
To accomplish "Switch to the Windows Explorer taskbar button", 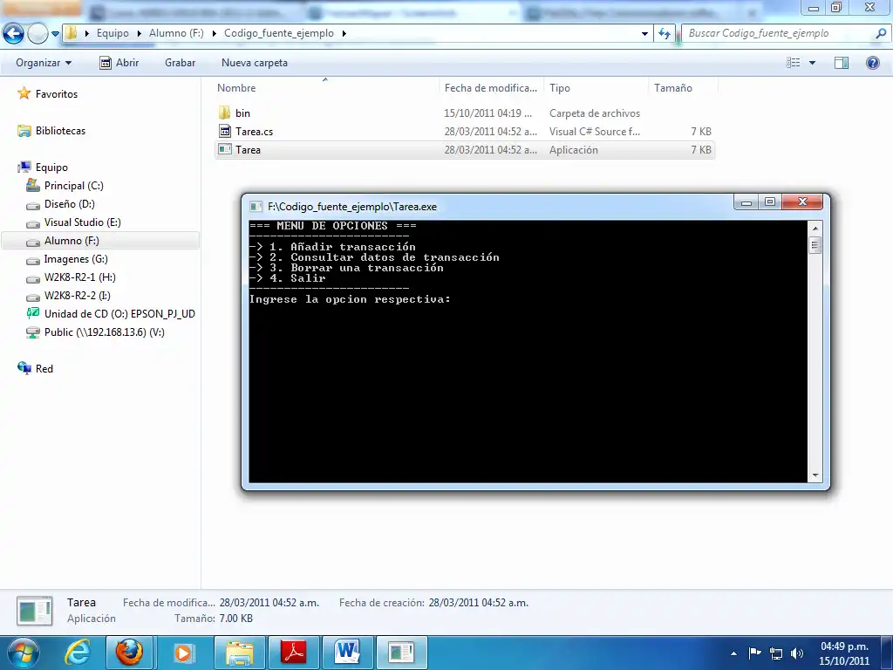I will 240,653.
